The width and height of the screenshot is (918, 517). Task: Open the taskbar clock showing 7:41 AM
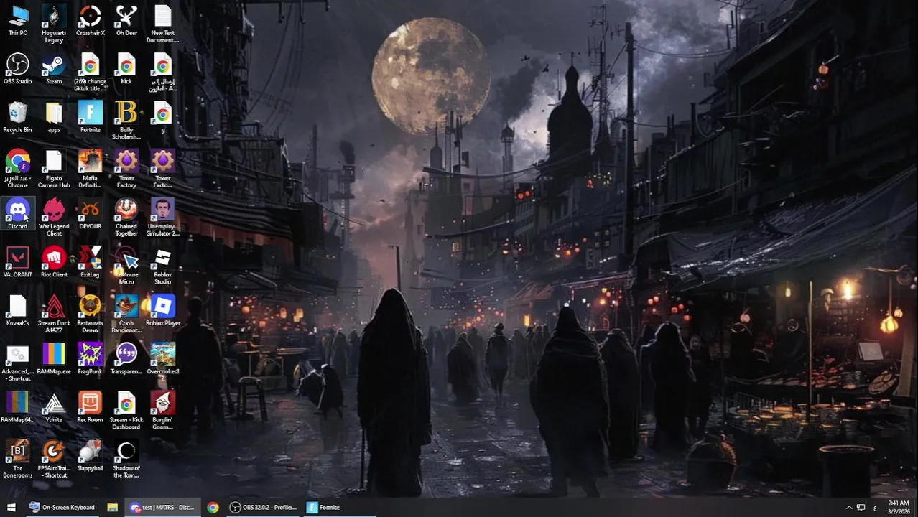pyautogui.click(x=898, y=507)
